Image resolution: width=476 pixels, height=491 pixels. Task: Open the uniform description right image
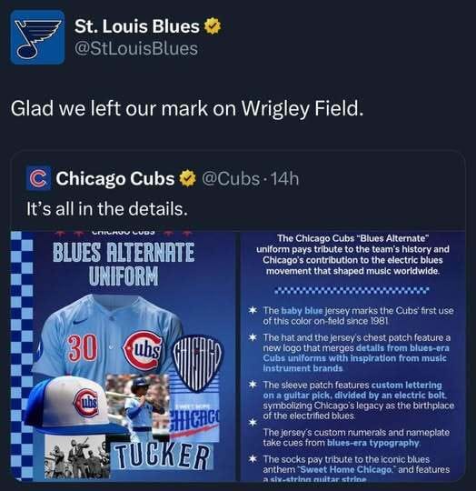coord(352,356)
